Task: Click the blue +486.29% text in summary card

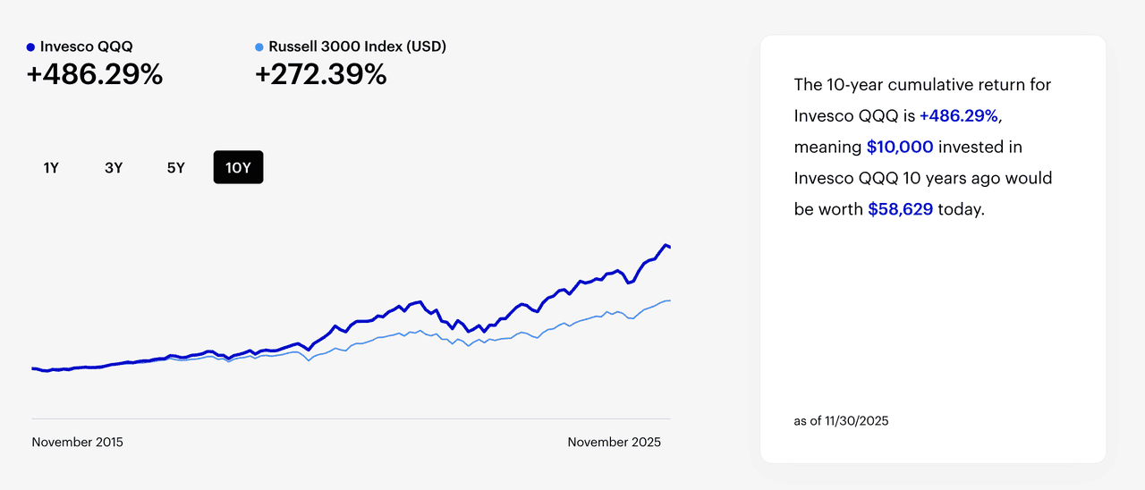Action: tap(958, 115)
